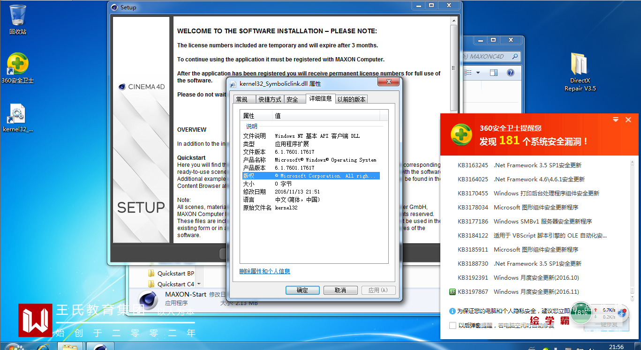This screenshot has height=350, width=641.
Task: Open Windows Explorer from the taskbar
Action: [70, 347]
